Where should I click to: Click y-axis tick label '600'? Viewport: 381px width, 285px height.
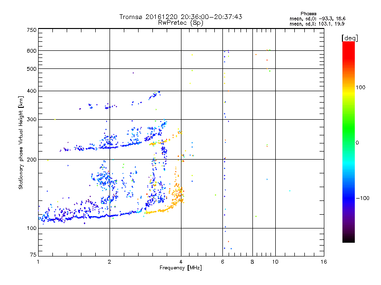click(x=31, y=51)
